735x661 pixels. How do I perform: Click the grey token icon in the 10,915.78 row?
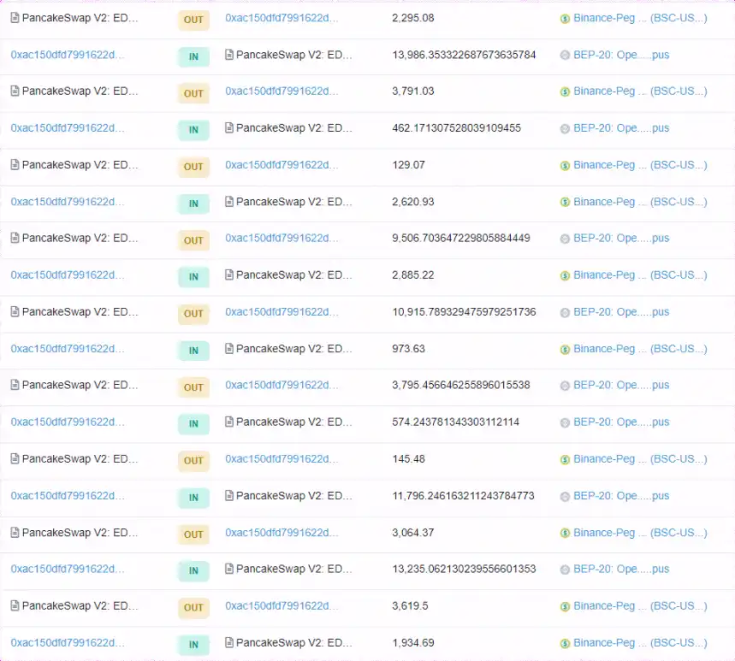tap(565, 312)
